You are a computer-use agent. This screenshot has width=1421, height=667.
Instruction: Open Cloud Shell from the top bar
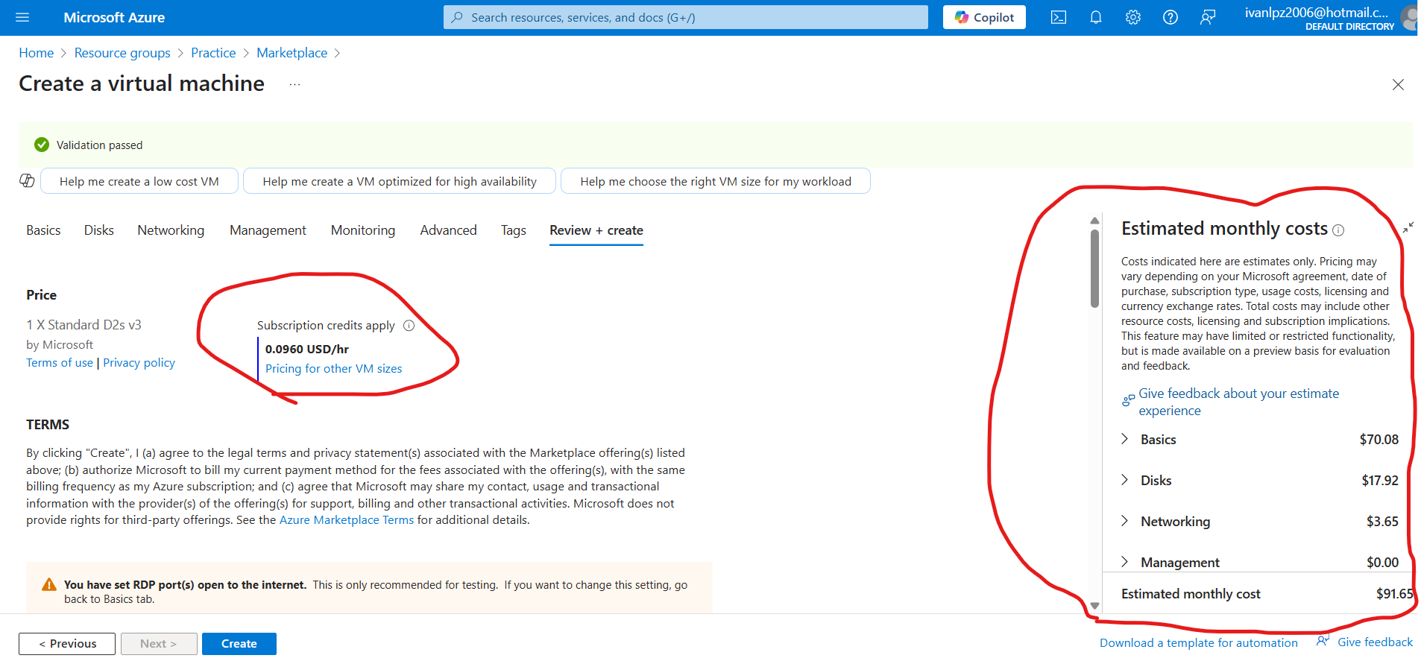coord(1059,17)
